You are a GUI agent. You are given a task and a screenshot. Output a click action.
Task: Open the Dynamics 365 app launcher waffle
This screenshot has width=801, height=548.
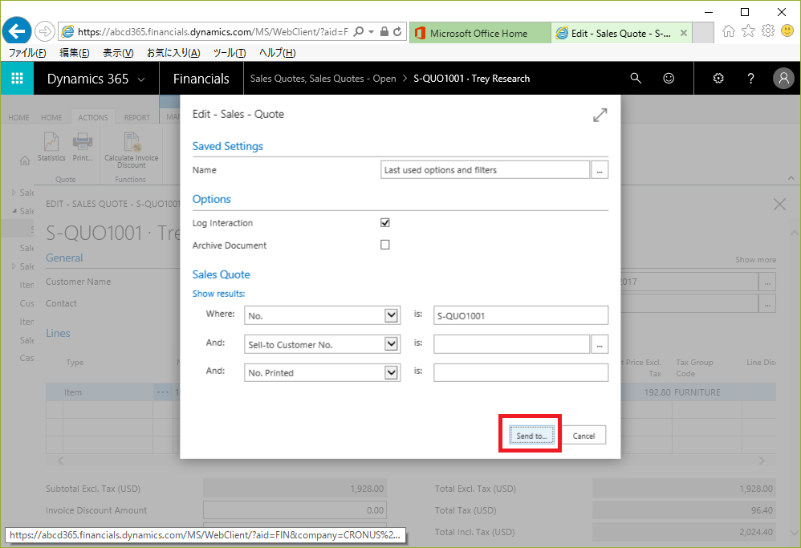coord(17,78)
